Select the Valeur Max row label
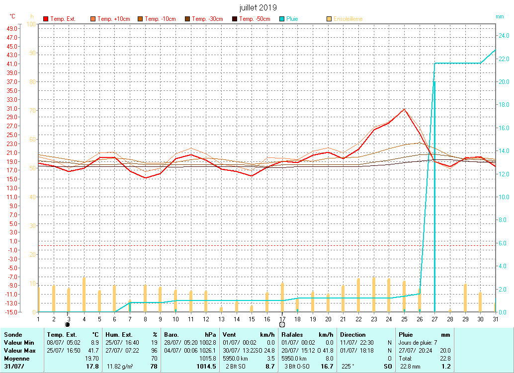The width and height of the screenshot is (514, 373). (20, 351)
